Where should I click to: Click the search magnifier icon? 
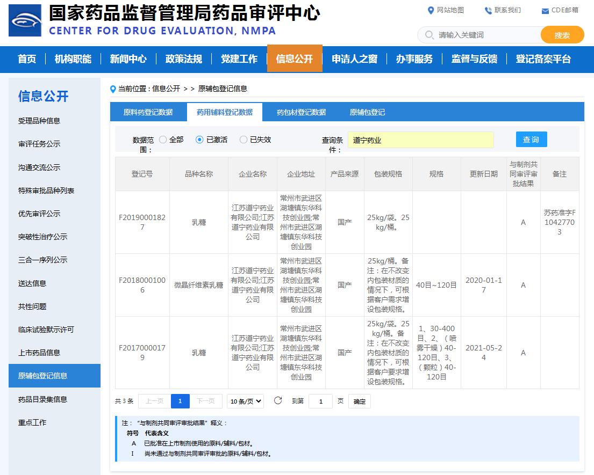pos(429,35)
